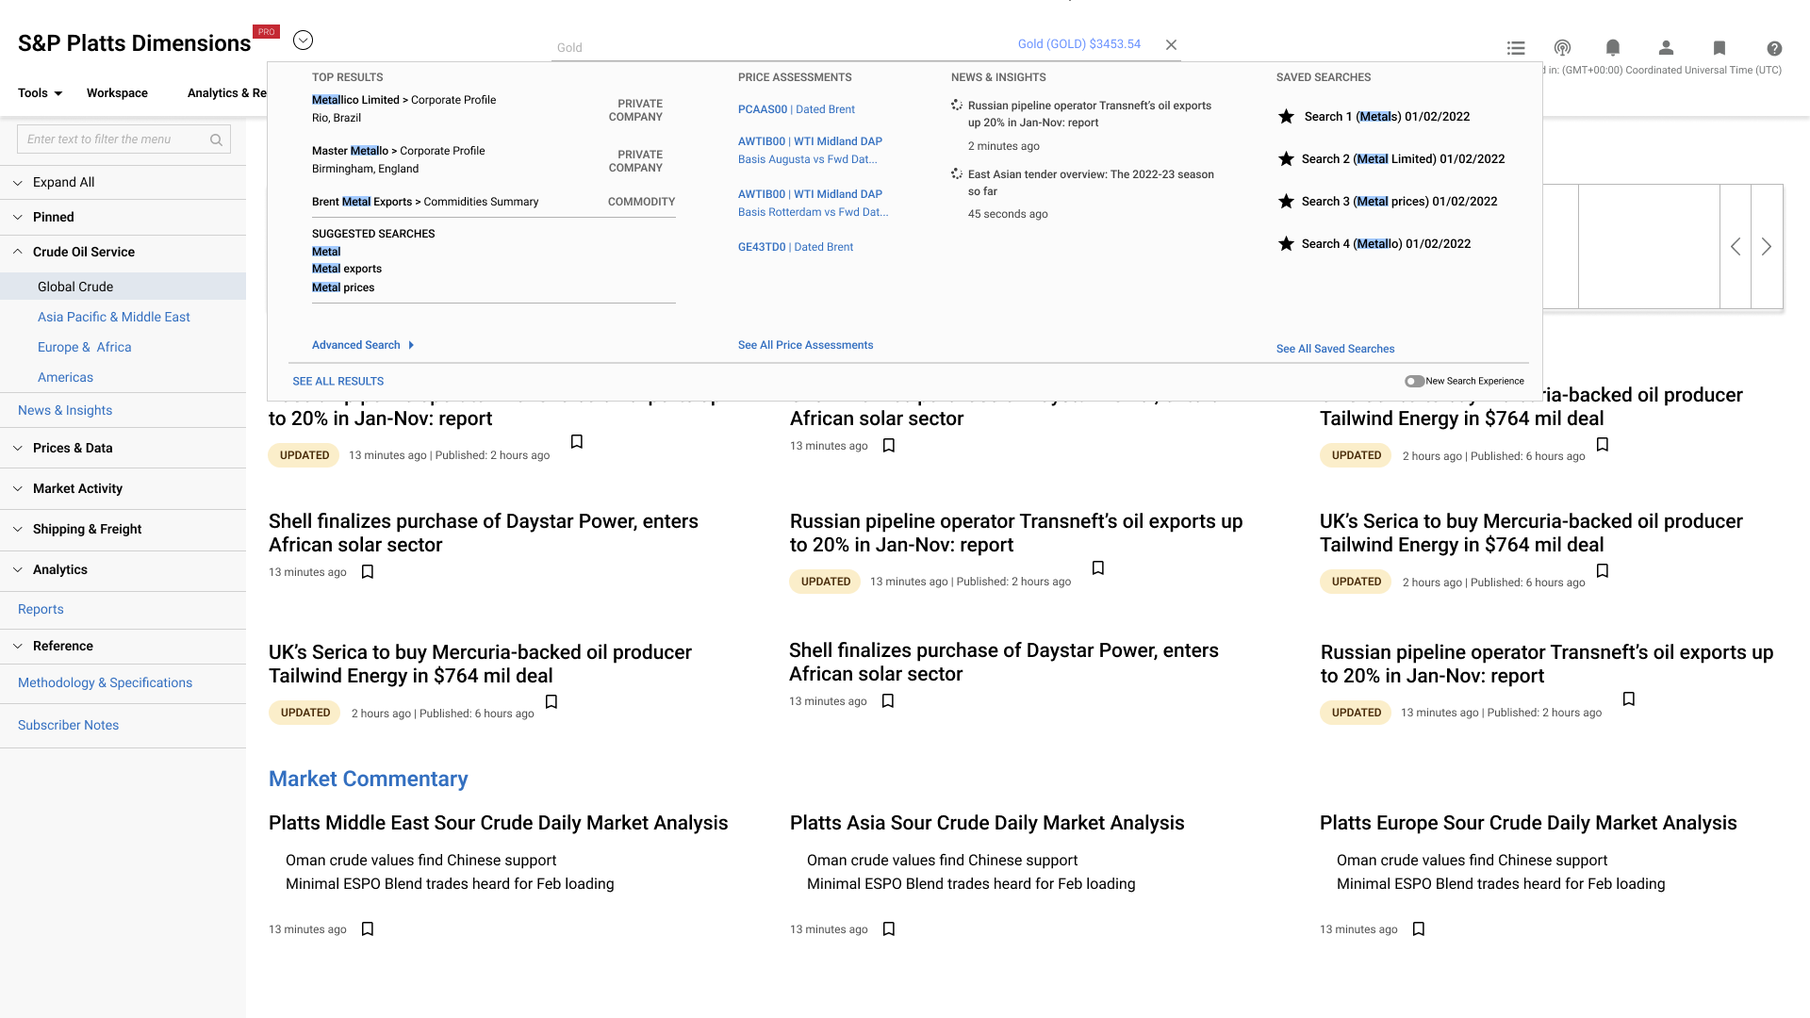Open Platts Europe Sour Crude Daily Market Analysis

[x=1527, y=823]
